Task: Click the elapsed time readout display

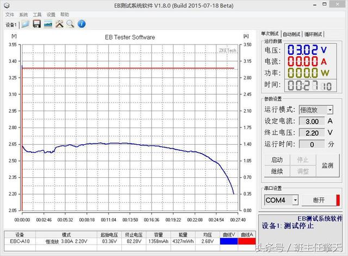Action: (310, 86)
